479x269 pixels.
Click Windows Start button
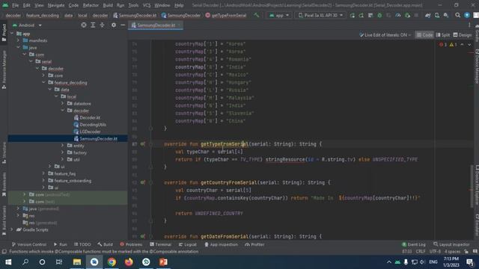tap(8, 262)
